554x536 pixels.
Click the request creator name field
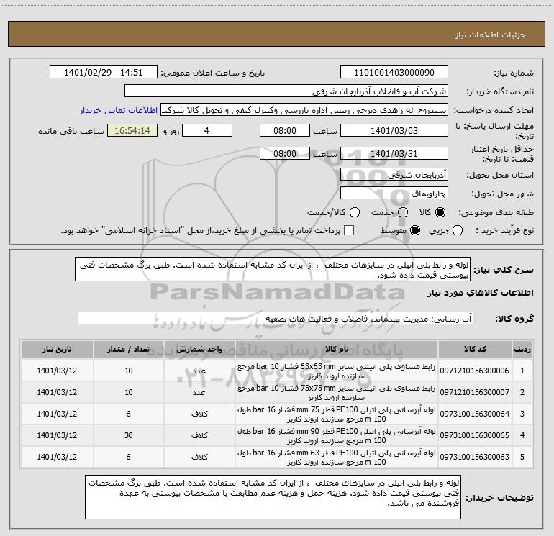pyautogui.click(x=304, y=110)
